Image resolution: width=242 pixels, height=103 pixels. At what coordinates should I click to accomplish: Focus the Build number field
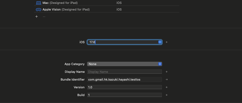coord(125,95)
